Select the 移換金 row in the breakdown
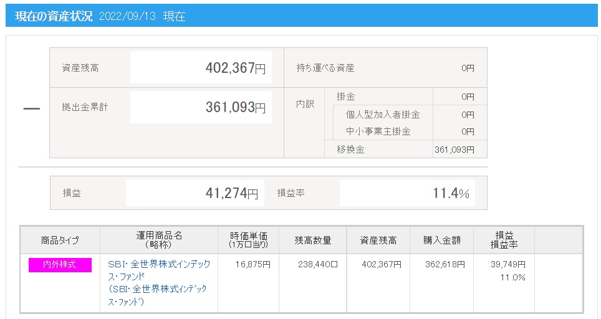This screenshot has height=319, width=601. tap(350, 150)
